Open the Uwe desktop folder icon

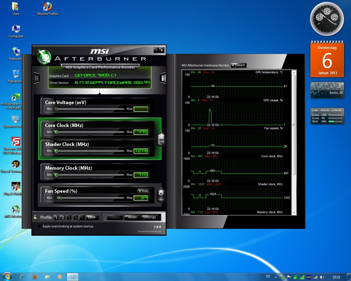tap(16, 9)
